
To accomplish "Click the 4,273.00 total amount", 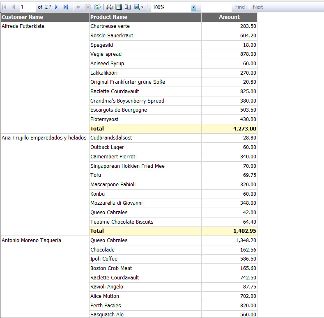I will 230,129.
